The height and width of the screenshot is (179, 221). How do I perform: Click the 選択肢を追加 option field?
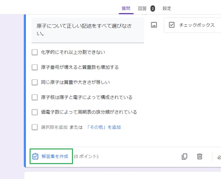pyautogui.click(x=54, y=127)
